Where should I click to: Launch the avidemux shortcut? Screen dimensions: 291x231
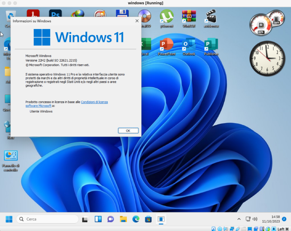(x=211, y=19)
